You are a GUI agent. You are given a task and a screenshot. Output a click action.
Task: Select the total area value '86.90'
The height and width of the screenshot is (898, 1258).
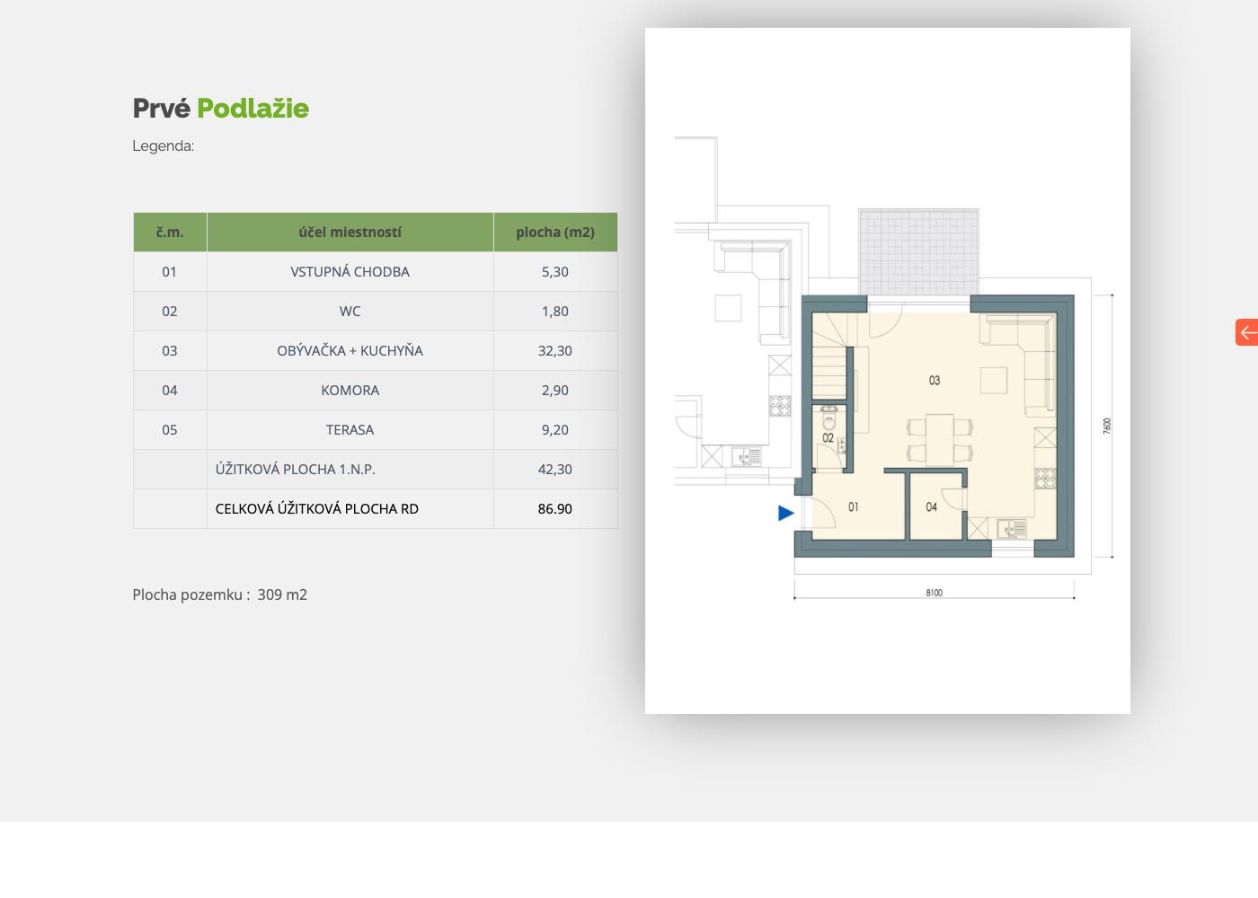point(555,508)
